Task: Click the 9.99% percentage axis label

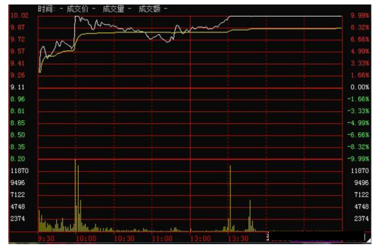Action: [x=360, y=15]
